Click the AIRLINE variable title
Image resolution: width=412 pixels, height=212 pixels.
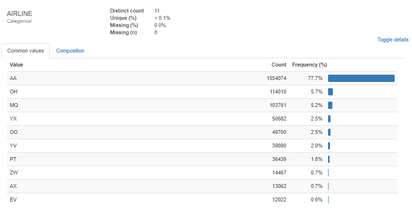19,13
